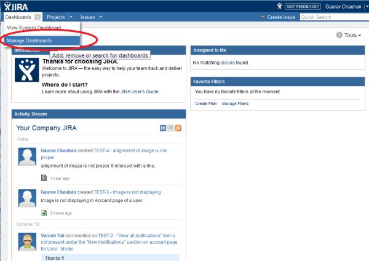
Task: Click the October 18 date label
Action: click(x=28, y=224)
